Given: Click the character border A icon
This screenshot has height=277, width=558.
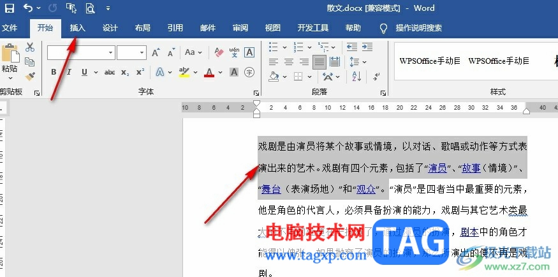Looking at the screenshot, I should point(249,53).
